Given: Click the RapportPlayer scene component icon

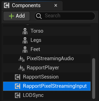Looking at the screenshot, I should (21, 68).
